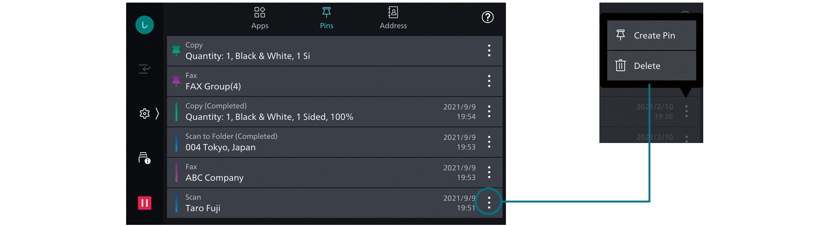The height and width of the screenshot is (226, 816).
Task: Click the purple pin on Fax Group entry
Action: click(176, 81)
